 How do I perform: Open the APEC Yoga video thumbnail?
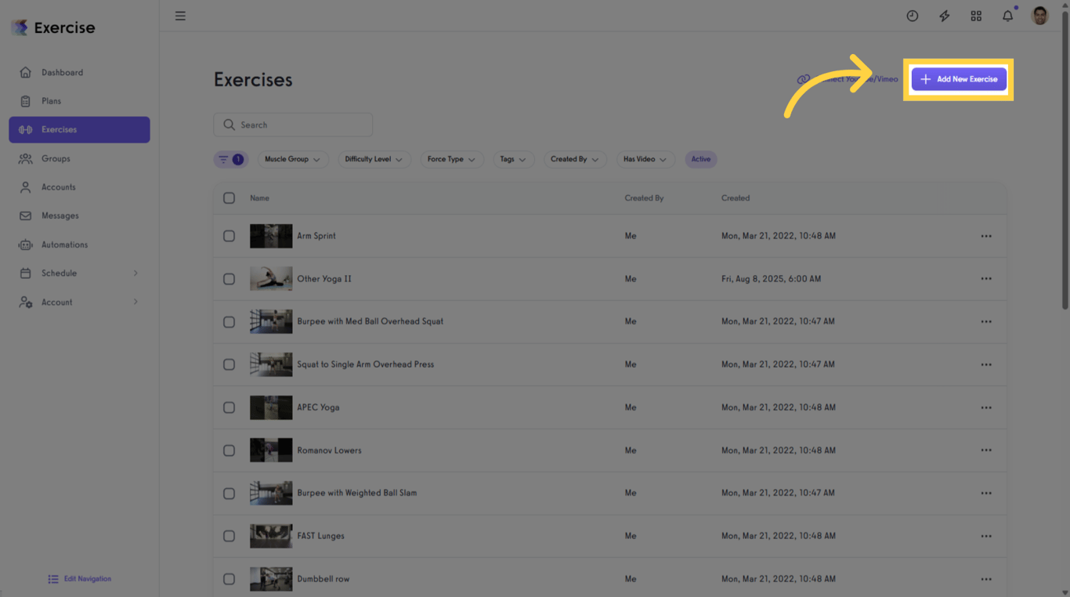[271, 407]
